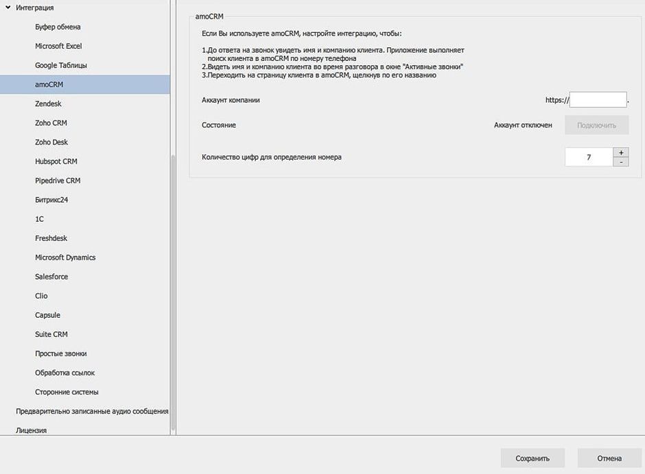Image resolution: width=645 pixels, height=474 pixels.
Task: Click the Подключить button
Action: coord(596,125)
